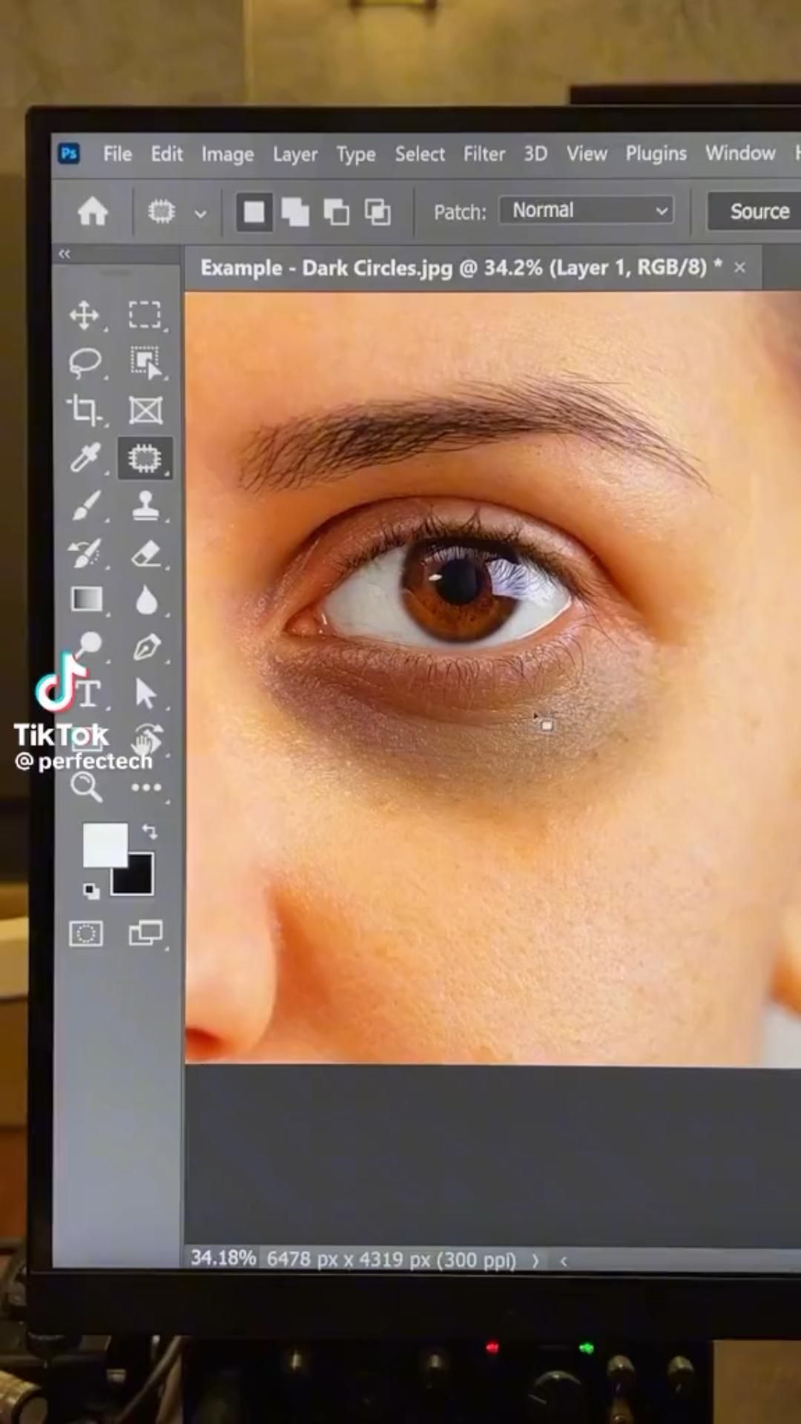Select the Path Selection arrow tool
This screenshot has height=1424, width=801.
point(145,694)
